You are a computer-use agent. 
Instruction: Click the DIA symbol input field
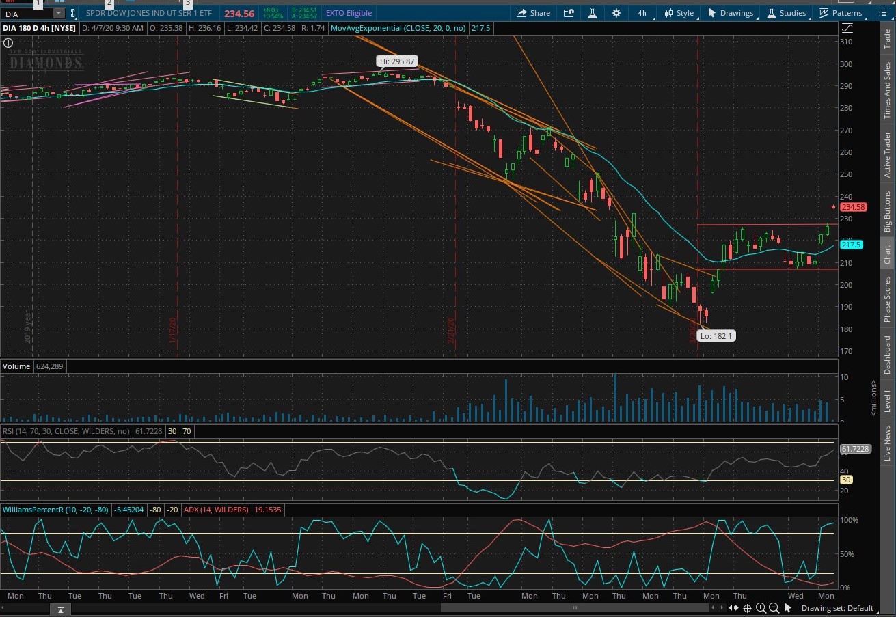coord(27,14)
